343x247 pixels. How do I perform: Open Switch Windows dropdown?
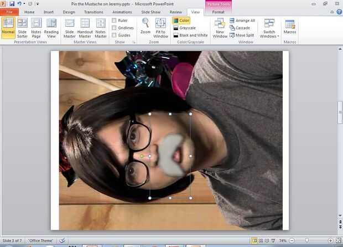coord(269,28)
